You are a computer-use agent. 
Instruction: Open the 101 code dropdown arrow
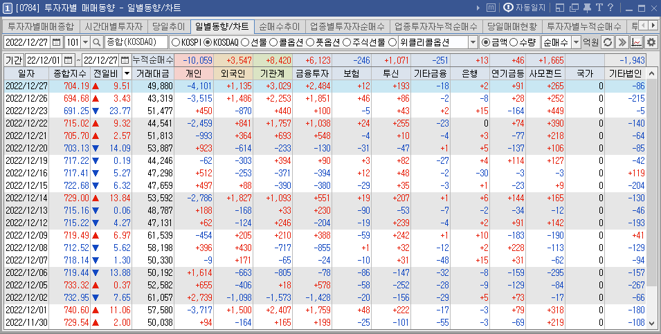(x=86, y=42)
